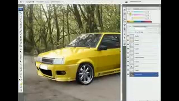The image size is (179, 101).
Task: Toggle the eye icon of the third layer from top
Action: tap(128, 45)
